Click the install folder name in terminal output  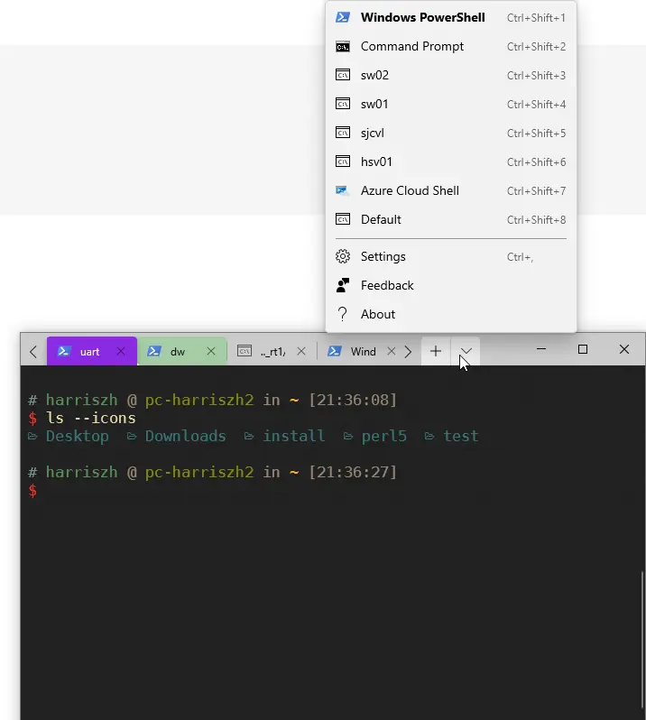pyautogui.click(x=294, y=436)
